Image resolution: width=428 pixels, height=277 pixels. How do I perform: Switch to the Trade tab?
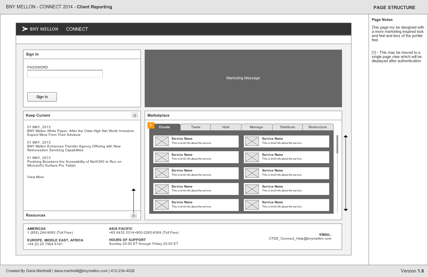point(196,127)
